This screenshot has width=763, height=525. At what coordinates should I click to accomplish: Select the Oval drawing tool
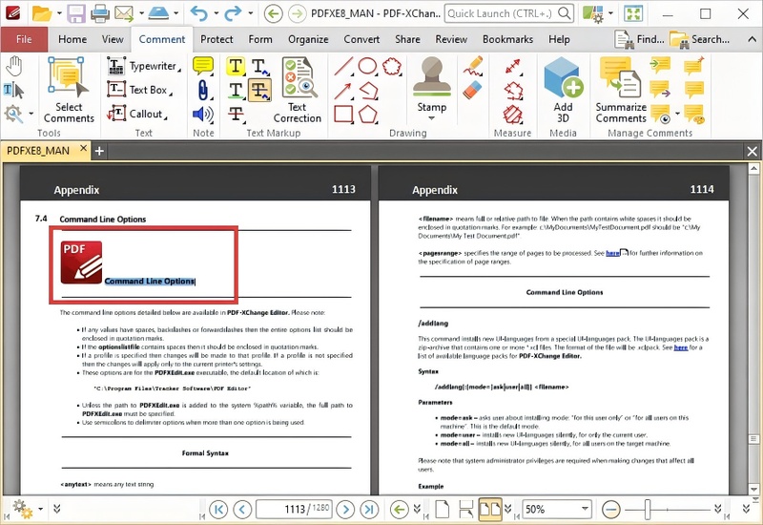[367, 66]
